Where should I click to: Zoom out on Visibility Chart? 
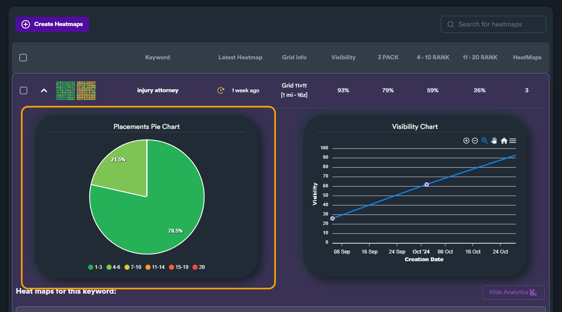tap(475, 140)
